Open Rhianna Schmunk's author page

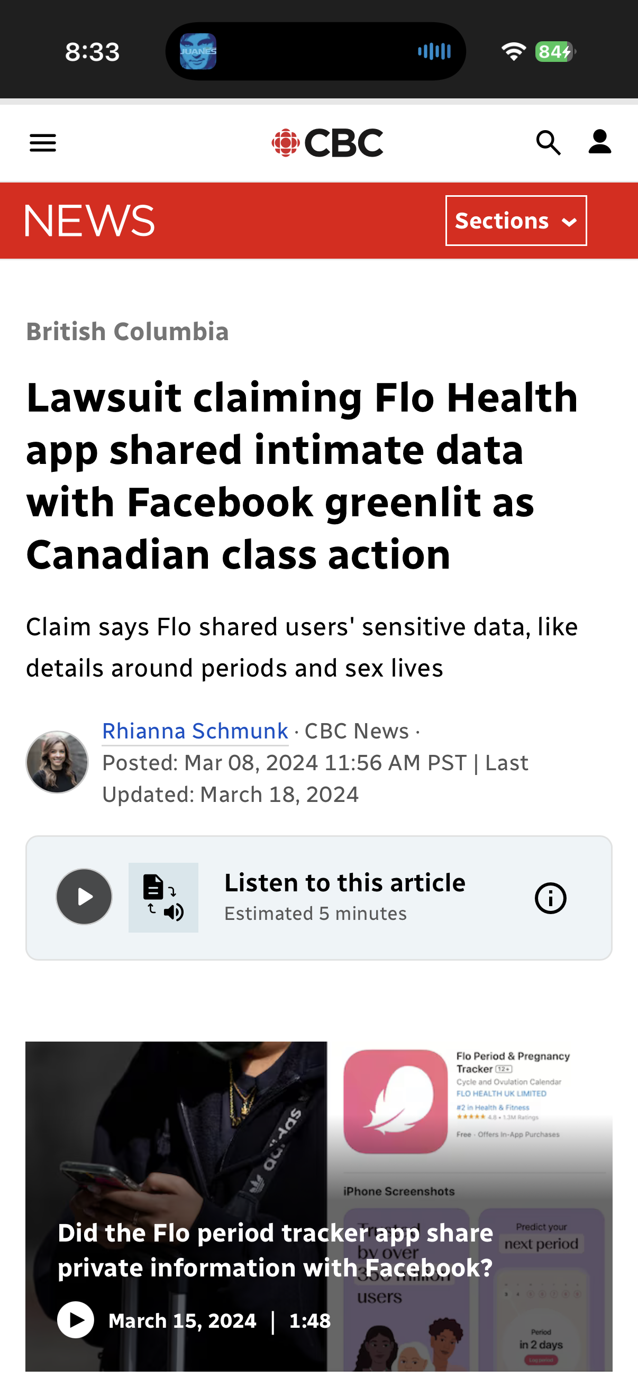tap(195, 731)
